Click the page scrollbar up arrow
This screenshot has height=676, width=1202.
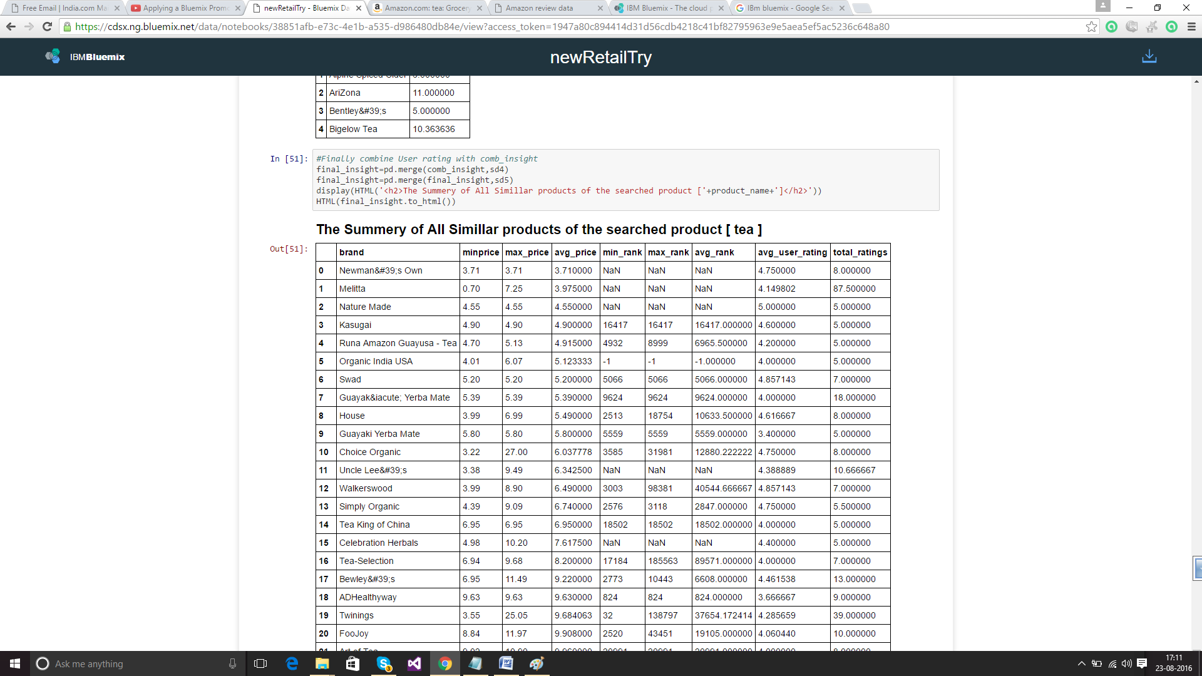pos(1196,81)
